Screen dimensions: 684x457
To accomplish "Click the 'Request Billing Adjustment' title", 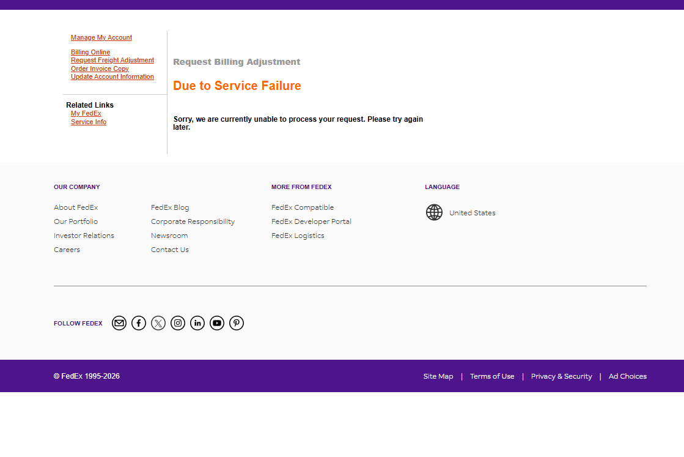I will click(237, 62).
